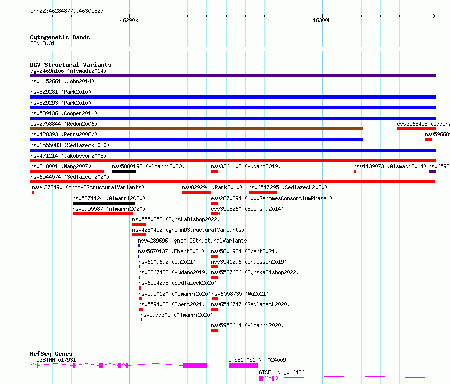Select the nsv1152661 (John2014) variant label
Viewport: 450px width, 384px height.
click(x=62, y=81)
